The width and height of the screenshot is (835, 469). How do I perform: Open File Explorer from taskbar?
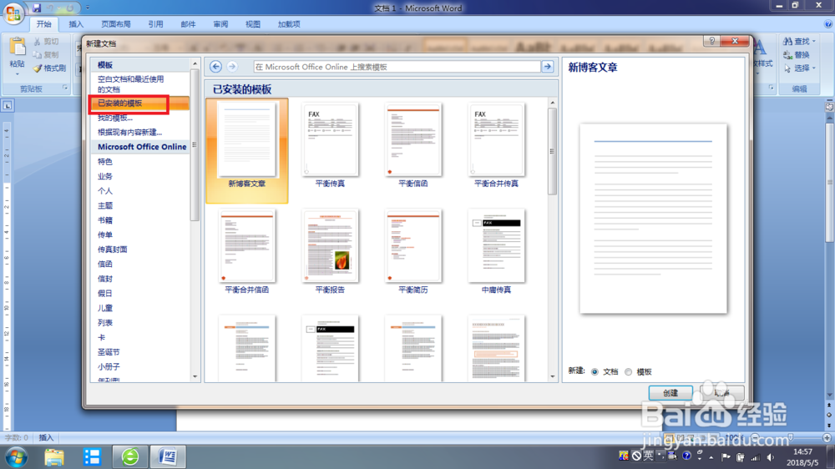click(53, 456)
